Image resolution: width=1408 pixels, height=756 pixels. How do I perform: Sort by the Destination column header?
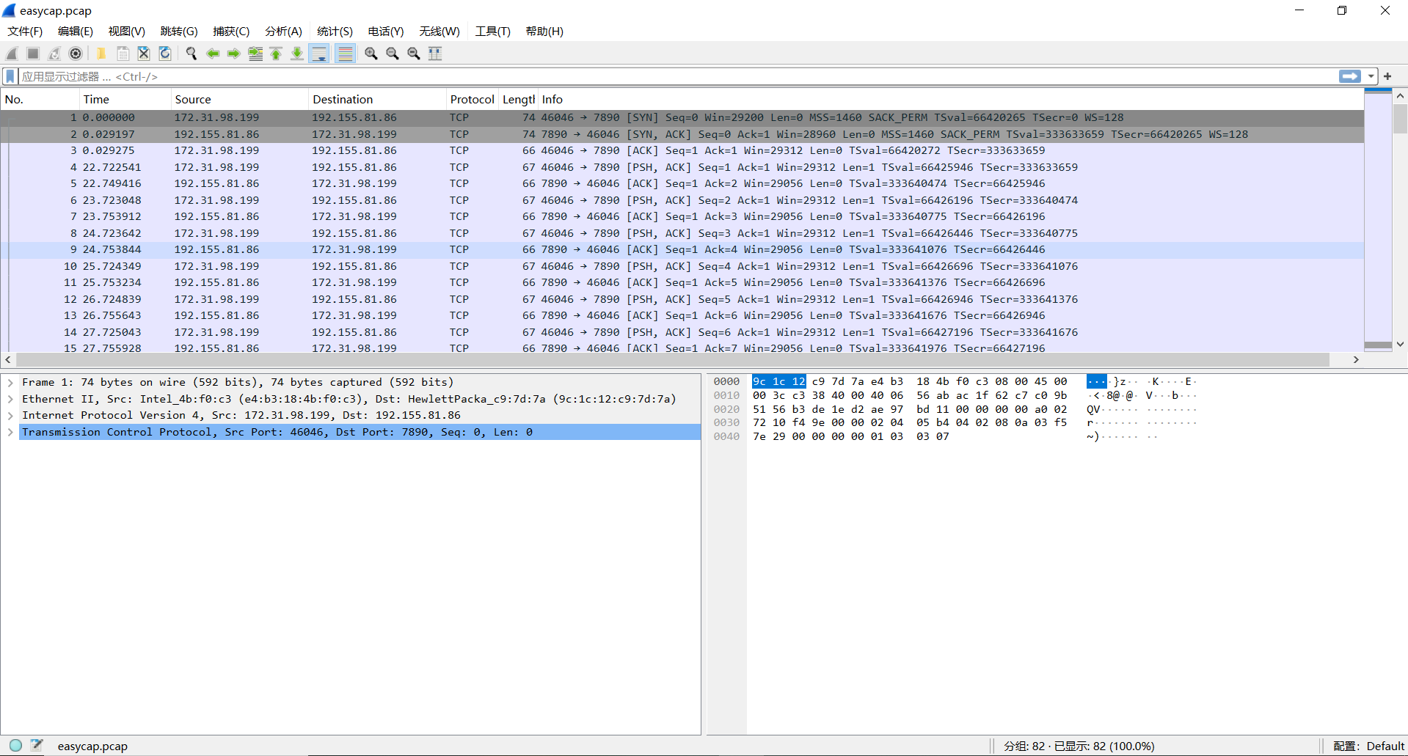(x=377, y=99)
